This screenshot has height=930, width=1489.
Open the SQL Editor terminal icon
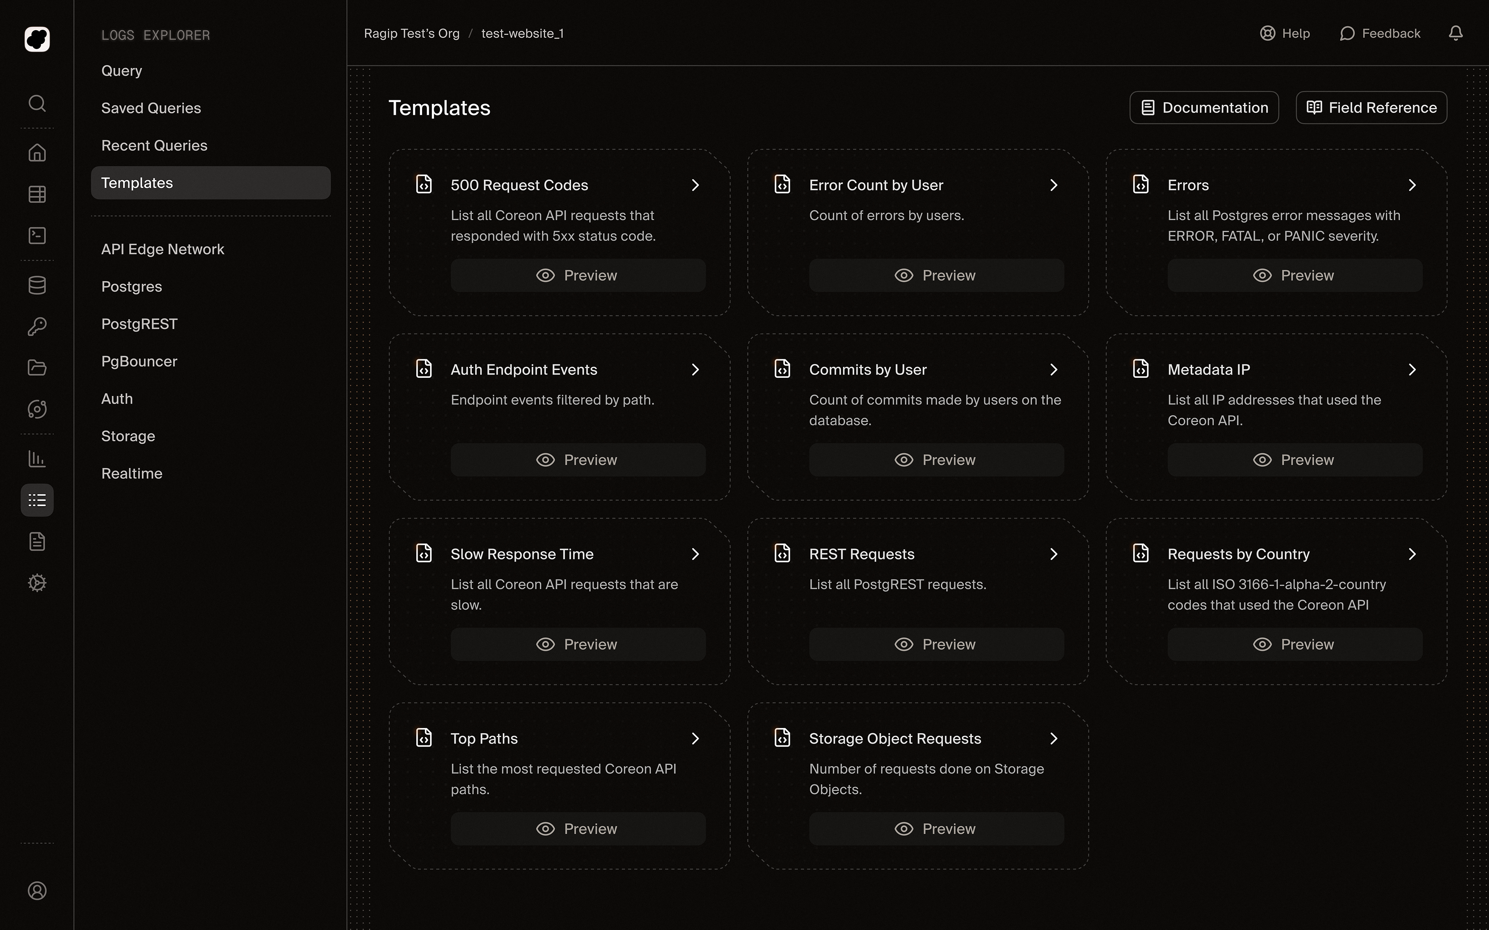pyautogui.click(x=37, y=235)
